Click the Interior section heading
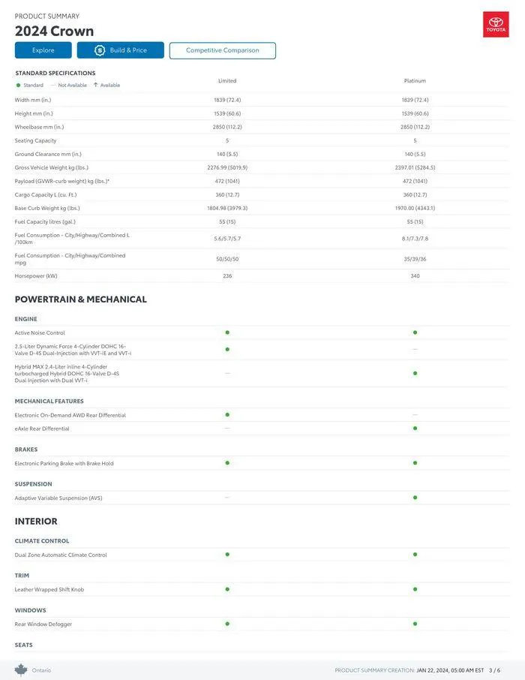Viewport: 525px width, 680px height. tap(36, 521)
